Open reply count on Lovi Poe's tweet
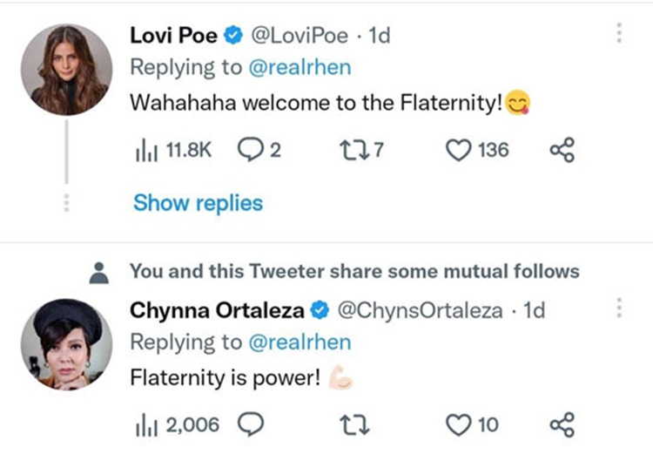Viewport: 653px width, 454px height. point(259,151)
